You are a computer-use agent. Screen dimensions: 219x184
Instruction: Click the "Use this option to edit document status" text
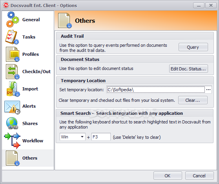(96, 68)
